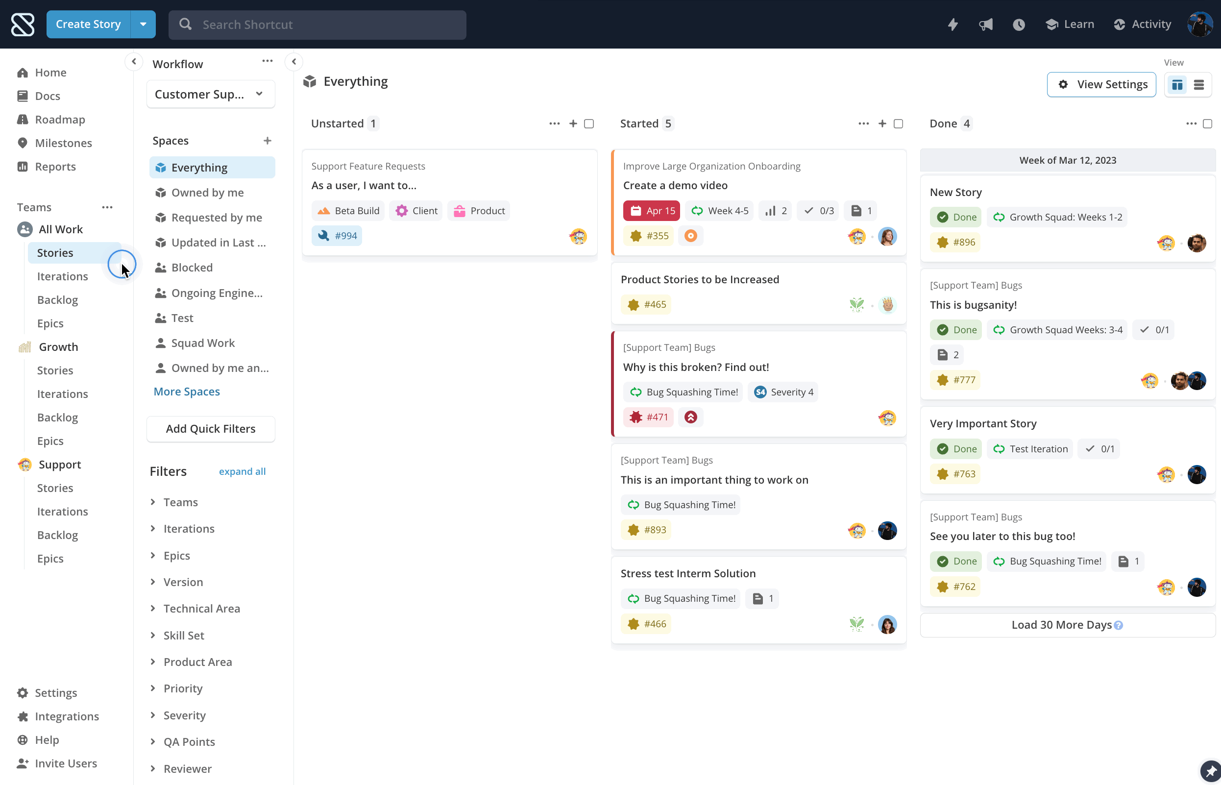Open Teams three-dot menu in sidebar
This screenshot has width=1221, height=785.
[x=107, y=207]
